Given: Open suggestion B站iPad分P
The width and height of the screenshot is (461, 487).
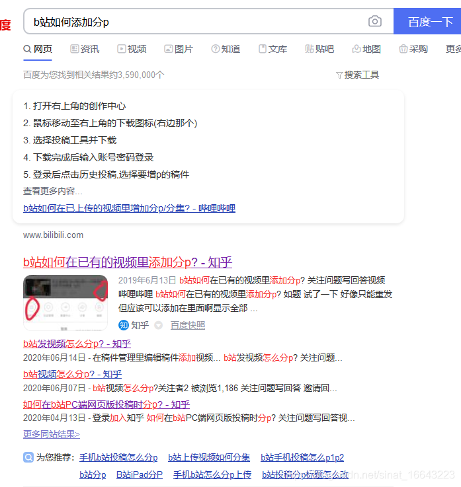Looking at the screenshot, I should pos(140,474).
